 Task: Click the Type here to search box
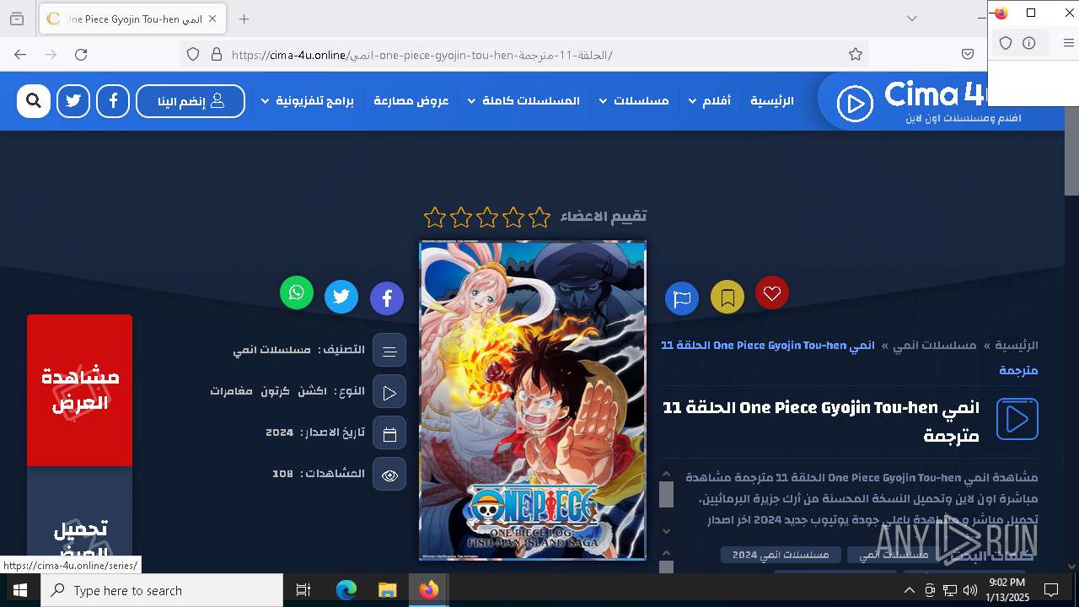(x=162, y=590)
